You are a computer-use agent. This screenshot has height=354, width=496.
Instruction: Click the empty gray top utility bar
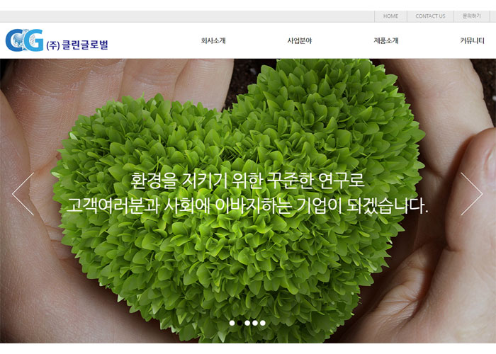186,16
